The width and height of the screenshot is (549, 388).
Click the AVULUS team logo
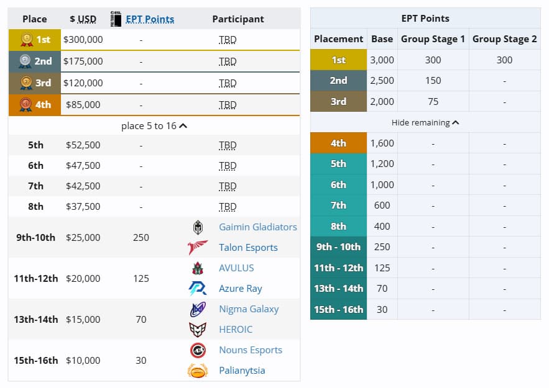[198, 268]
